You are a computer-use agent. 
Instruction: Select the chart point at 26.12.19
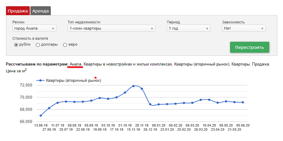point(150,104)
